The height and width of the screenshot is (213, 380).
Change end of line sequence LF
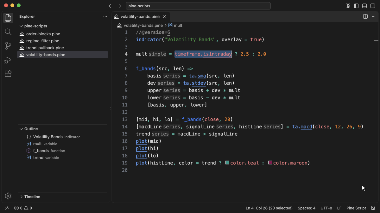coord(339,208)
